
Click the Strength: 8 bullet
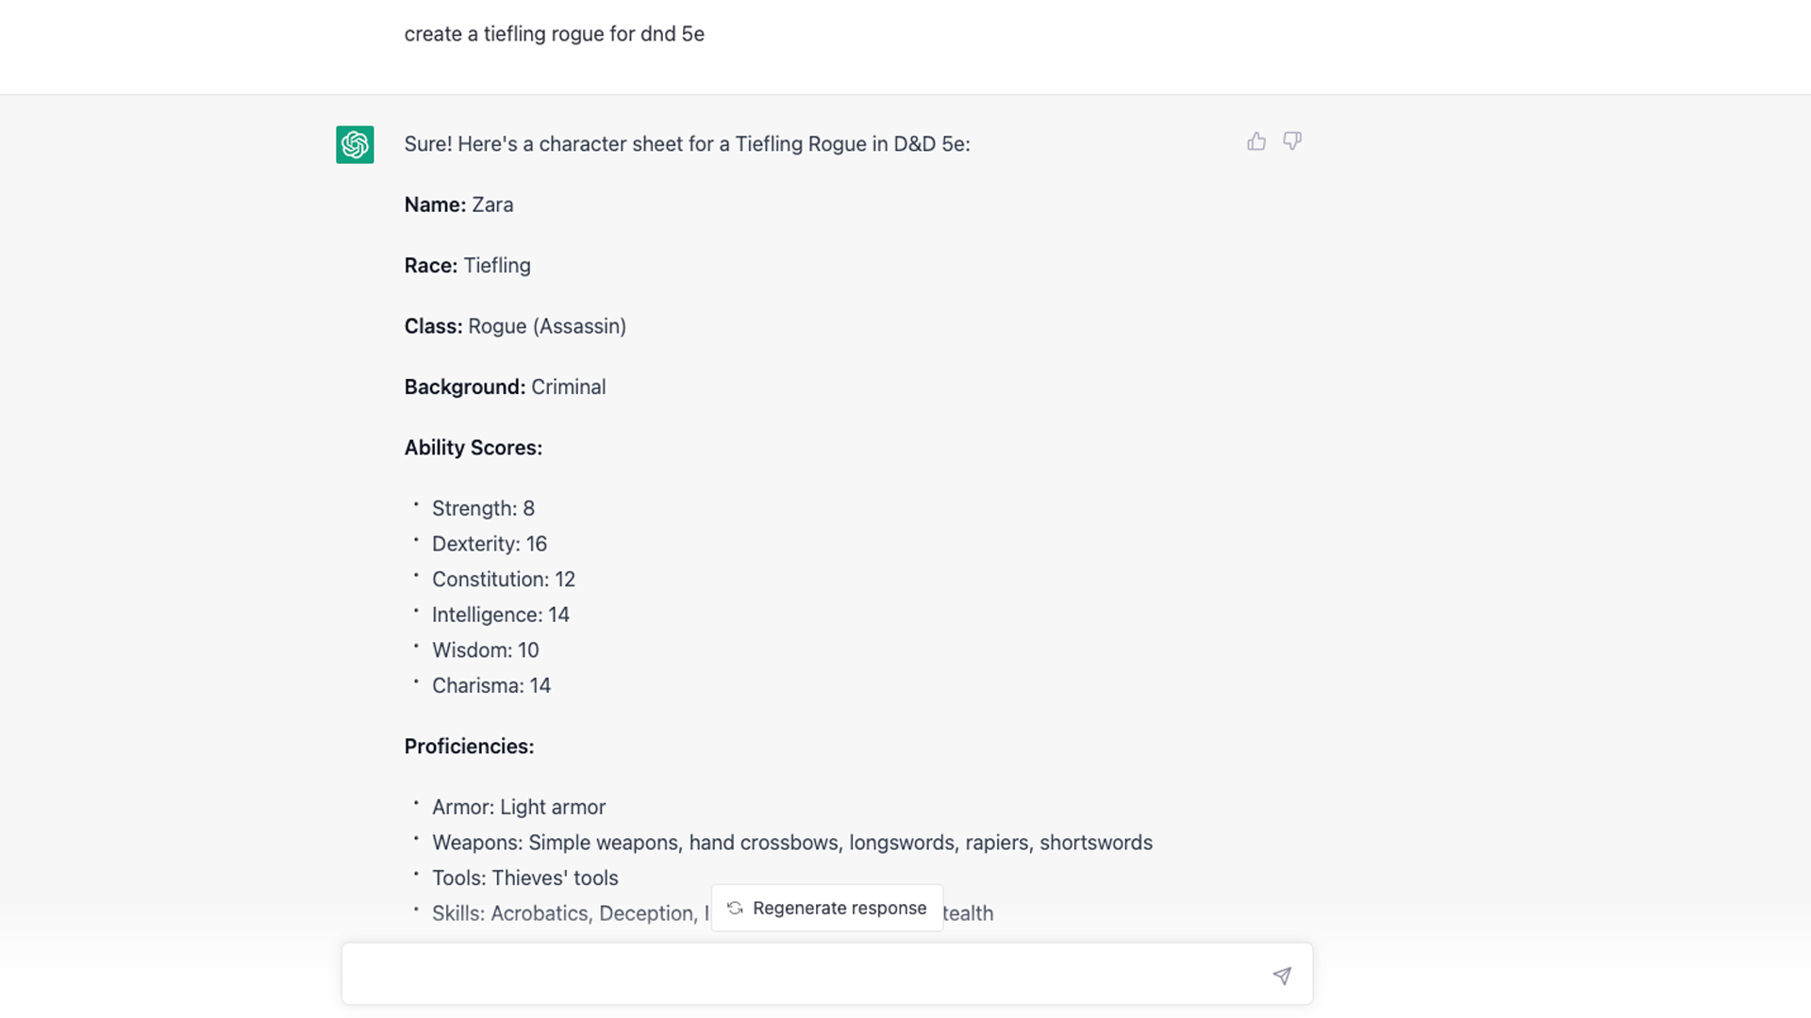coord(483,509)
